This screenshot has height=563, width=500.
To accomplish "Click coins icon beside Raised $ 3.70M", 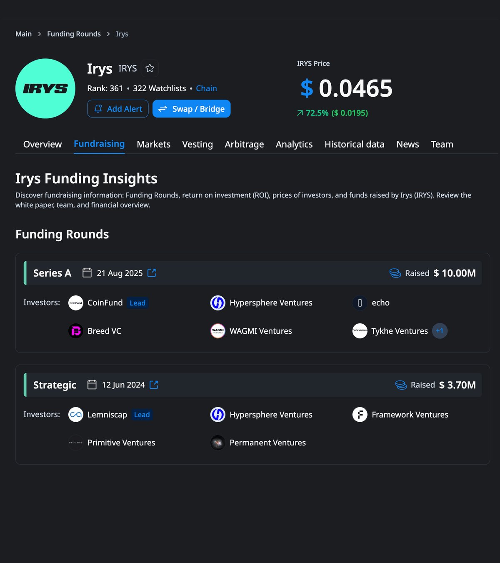I will (x=401, y=385).
